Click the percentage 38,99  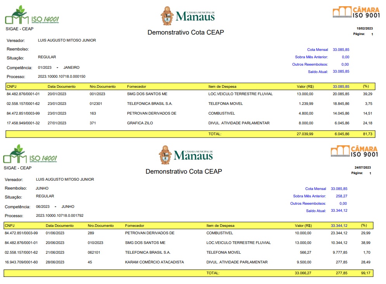pyautogui.click(x=365, y=242)
